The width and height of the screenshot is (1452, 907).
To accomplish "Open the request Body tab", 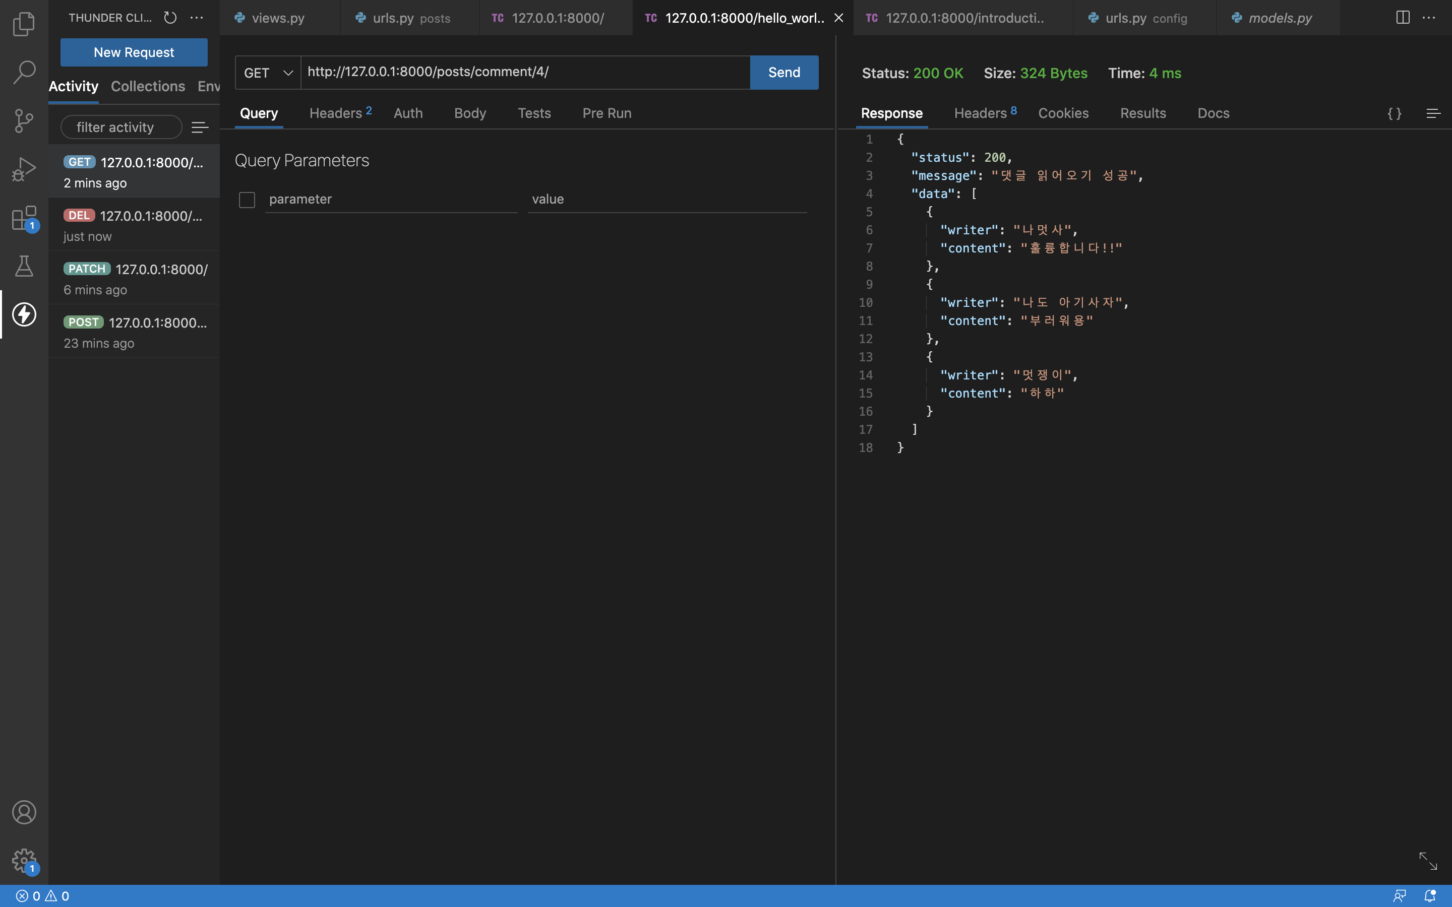I will pos(470,113).
